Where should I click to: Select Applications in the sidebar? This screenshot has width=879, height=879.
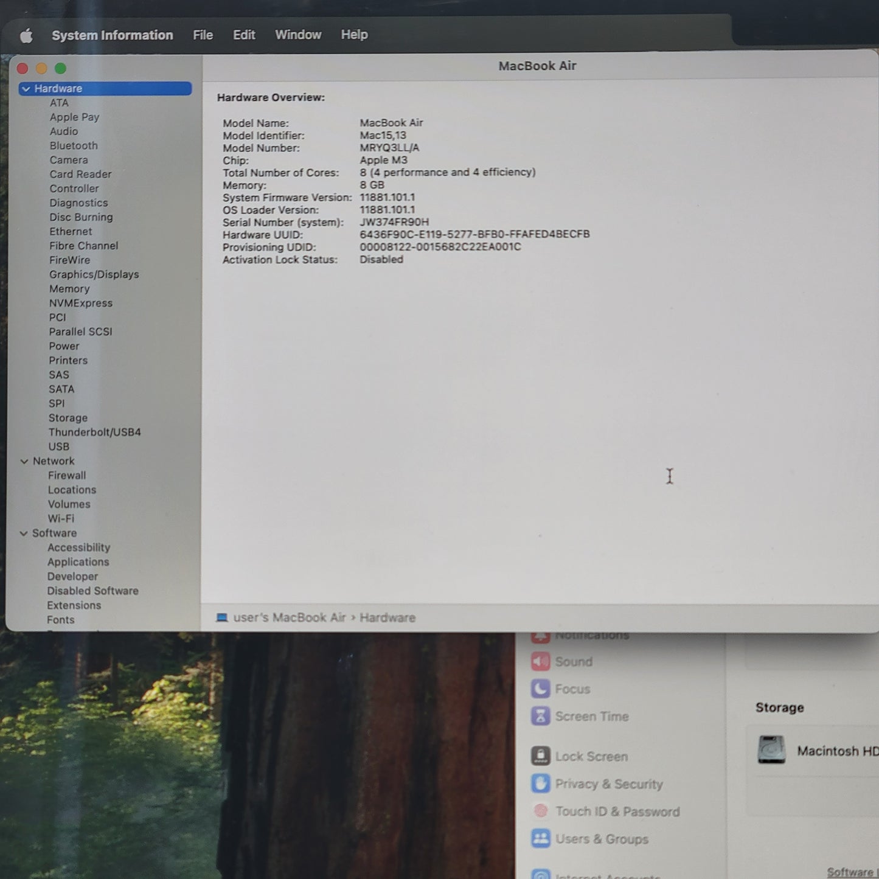(x=78, y=562)
